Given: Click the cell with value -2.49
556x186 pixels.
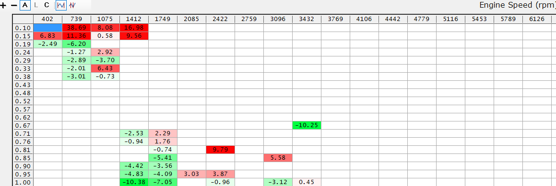Looking at the screenshot, I should [x=47, y=44].
